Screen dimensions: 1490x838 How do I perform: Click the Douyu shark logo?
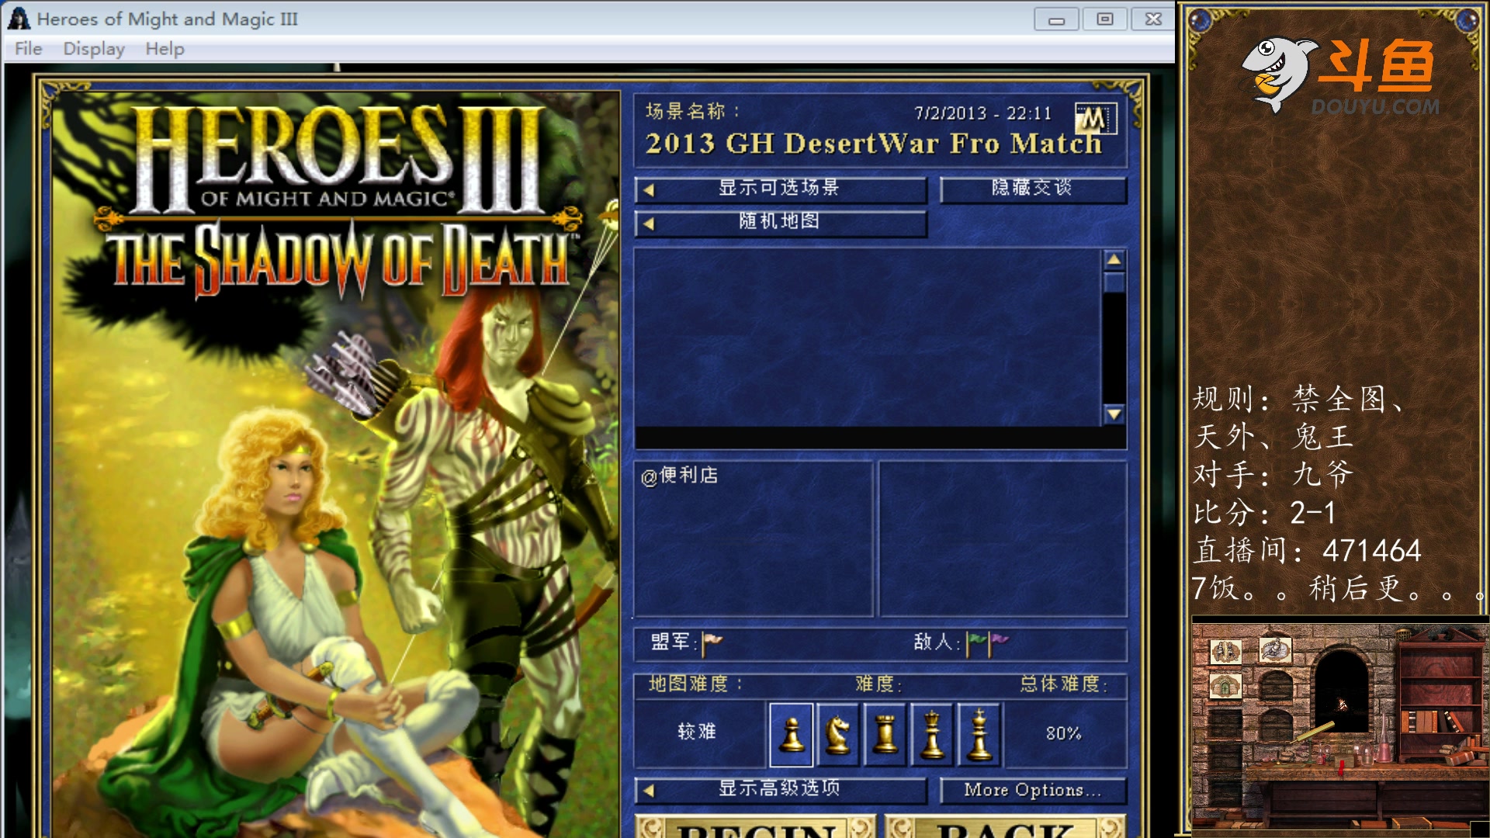point(1279,74)
